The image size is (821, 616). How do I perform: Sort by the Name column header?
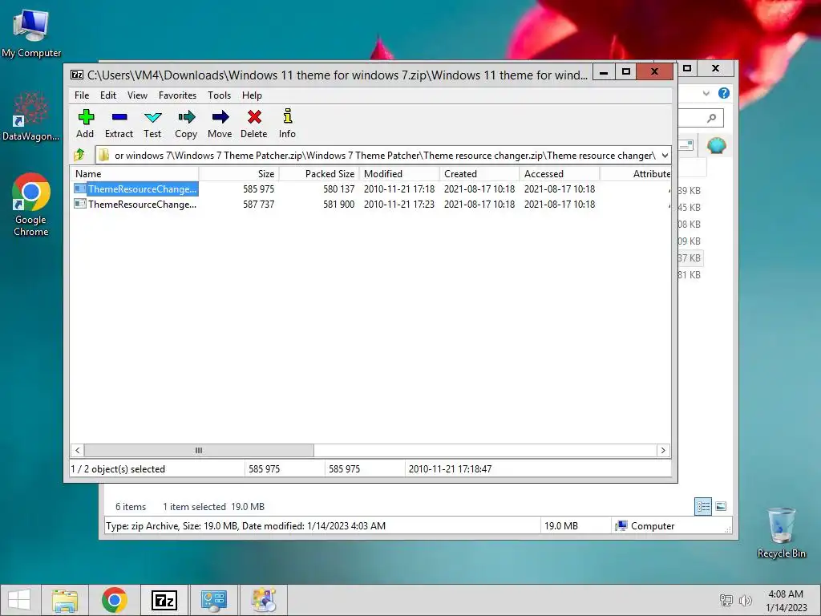(135, 174)
